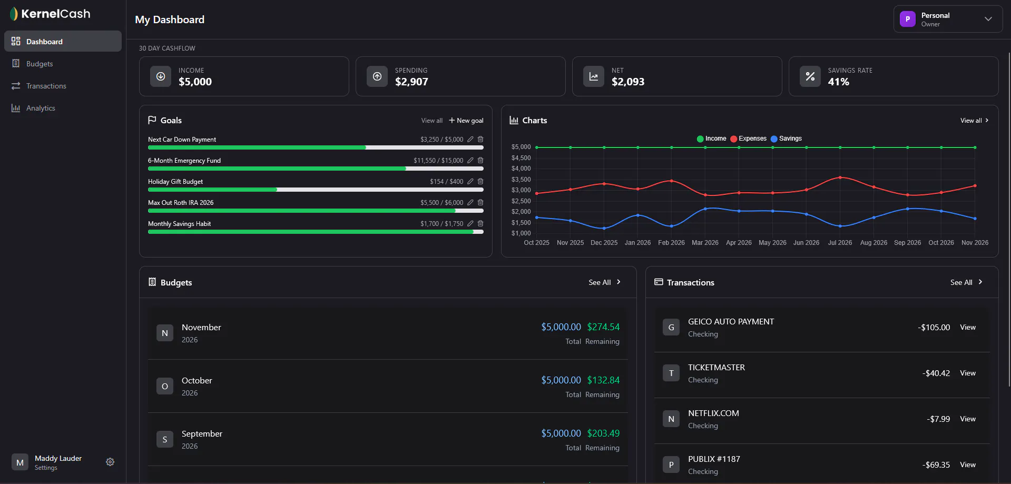Click See All in Transactions panel

click(x=966, y=282)
